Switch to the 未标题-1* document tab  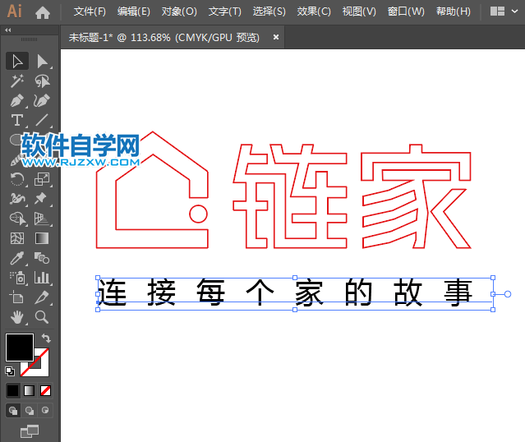click(x=164, y=38)
